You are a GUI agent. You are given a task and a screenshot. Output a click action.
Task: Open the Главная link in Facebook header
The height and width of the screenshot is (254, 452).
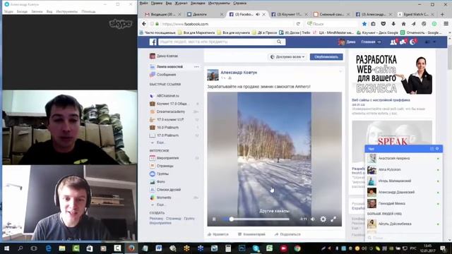coord(368,42)
